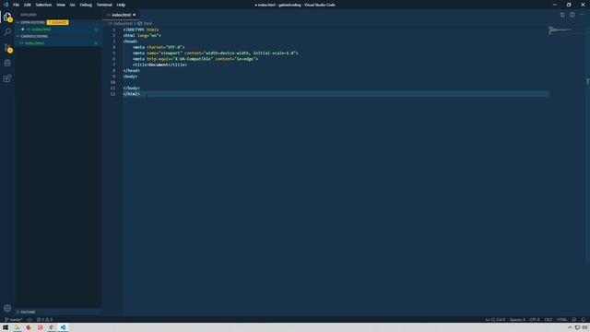Open the Manage gear in the activity bar
Viewport: 590px width, 332px height.
pos(7,308)
